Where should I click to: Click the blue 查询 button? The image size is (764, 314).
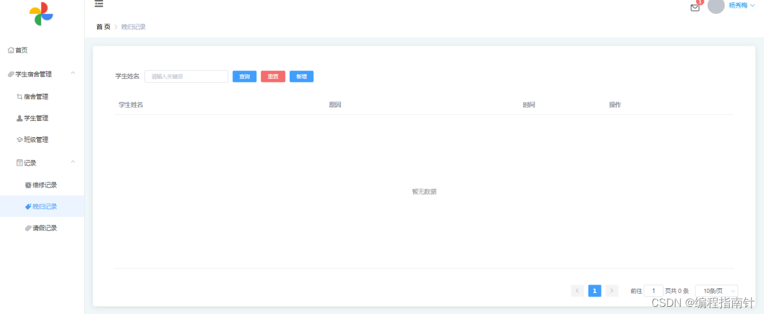point(244,76)
